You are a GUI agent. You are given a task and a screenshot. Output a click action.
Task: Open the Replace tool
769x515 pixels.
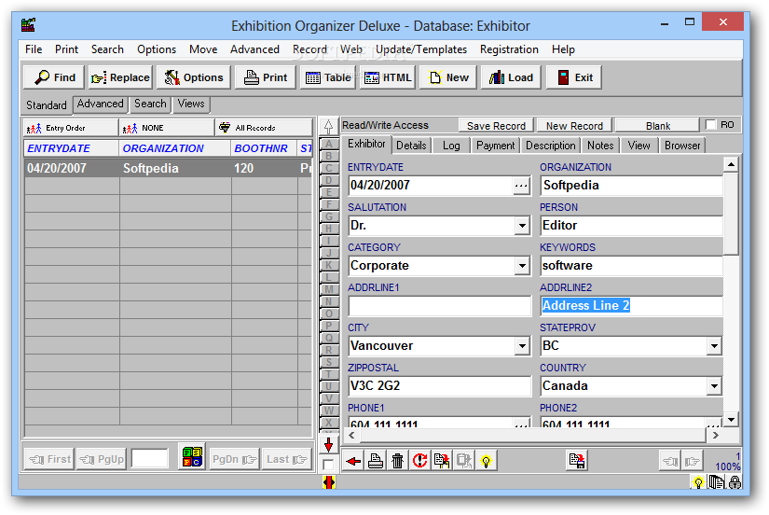coord(120,77)
